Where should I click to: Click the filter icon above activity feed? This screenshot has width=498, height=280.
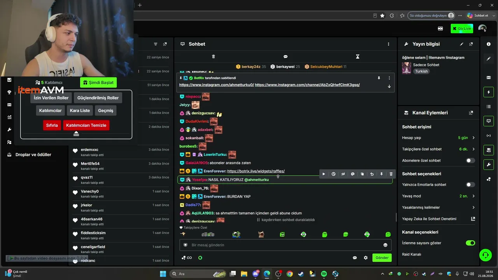156,44
